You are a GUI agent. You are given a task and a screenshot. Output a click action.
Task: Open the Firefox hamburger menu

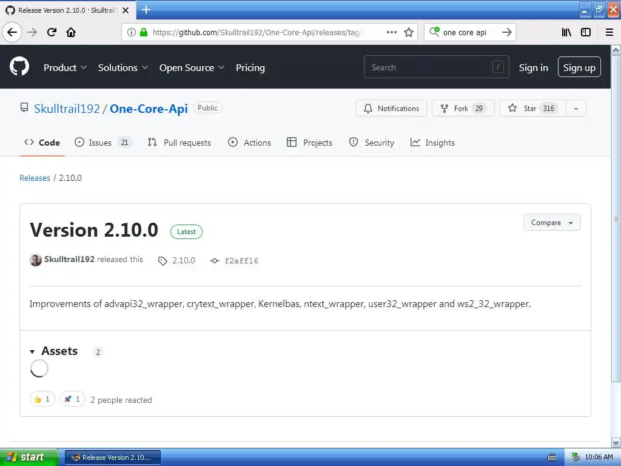coord(609,33)
